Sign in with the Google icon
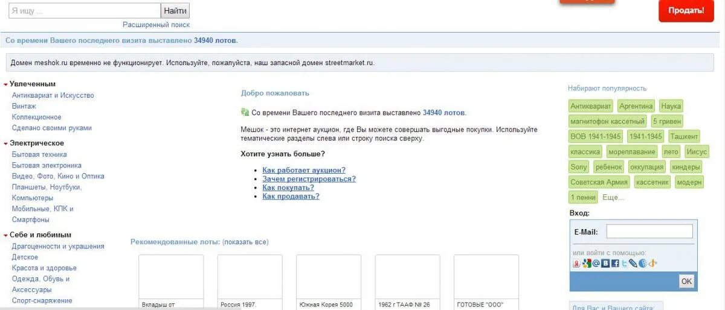The width and height of the screenshot is (725, 310). 587,264
